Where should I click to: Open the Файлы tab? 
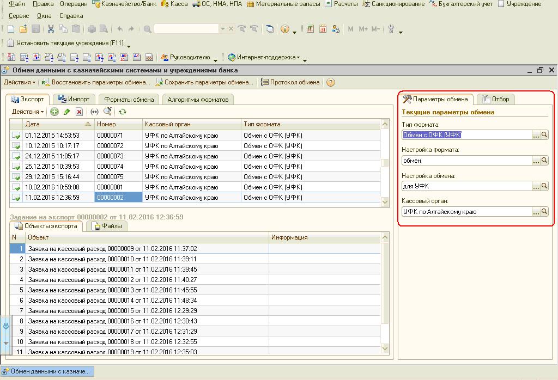coord(107,226)
